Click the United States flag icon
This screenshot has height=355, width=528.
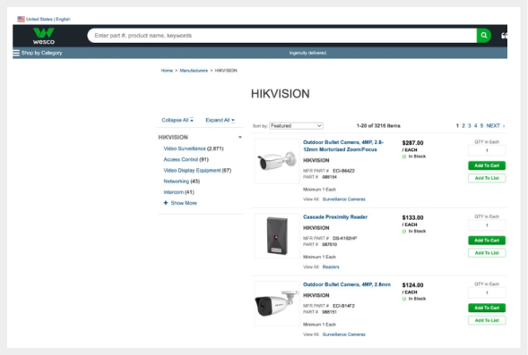click(21, 19)
